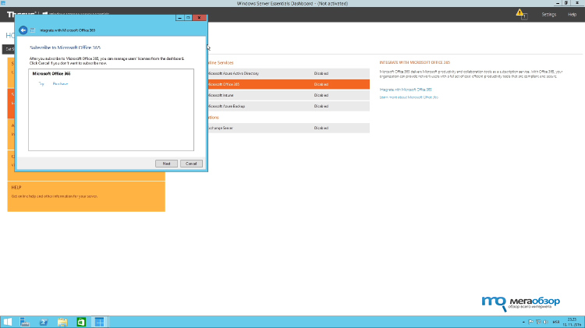Go back with the blue arrow in wizard
The height and width of the screenshot is (328, 585).
23,30
